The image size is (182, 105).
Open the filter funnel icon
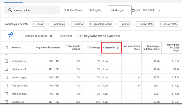10,36
